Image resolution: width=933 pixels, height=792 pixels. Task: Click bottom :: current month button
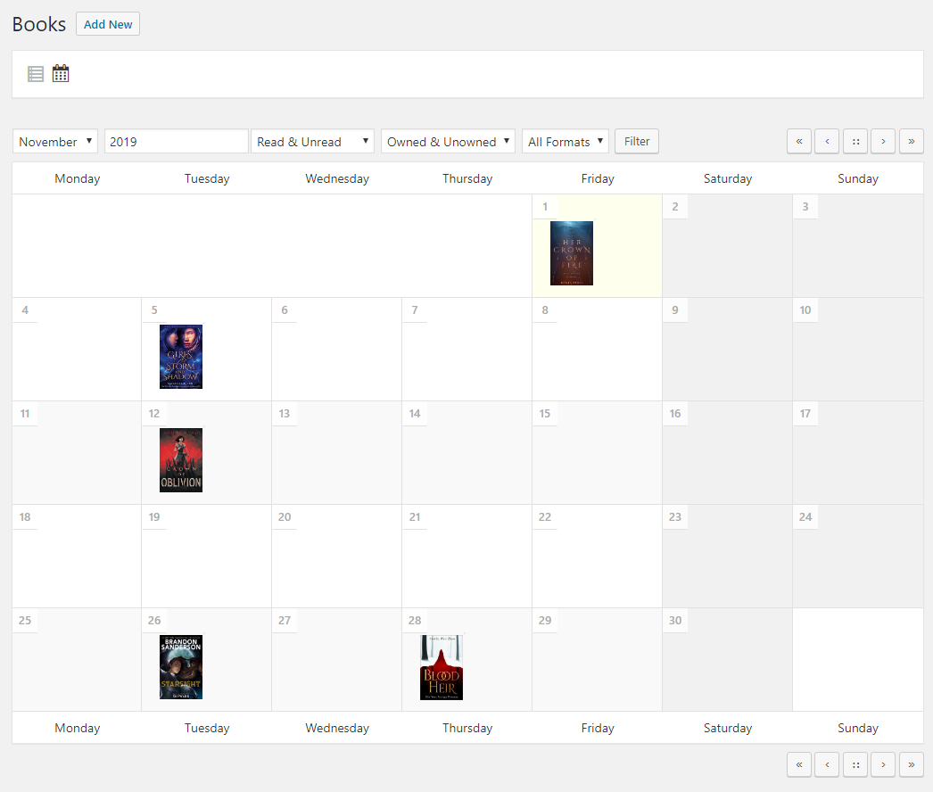pyautogui.click(x=855, y=764)
